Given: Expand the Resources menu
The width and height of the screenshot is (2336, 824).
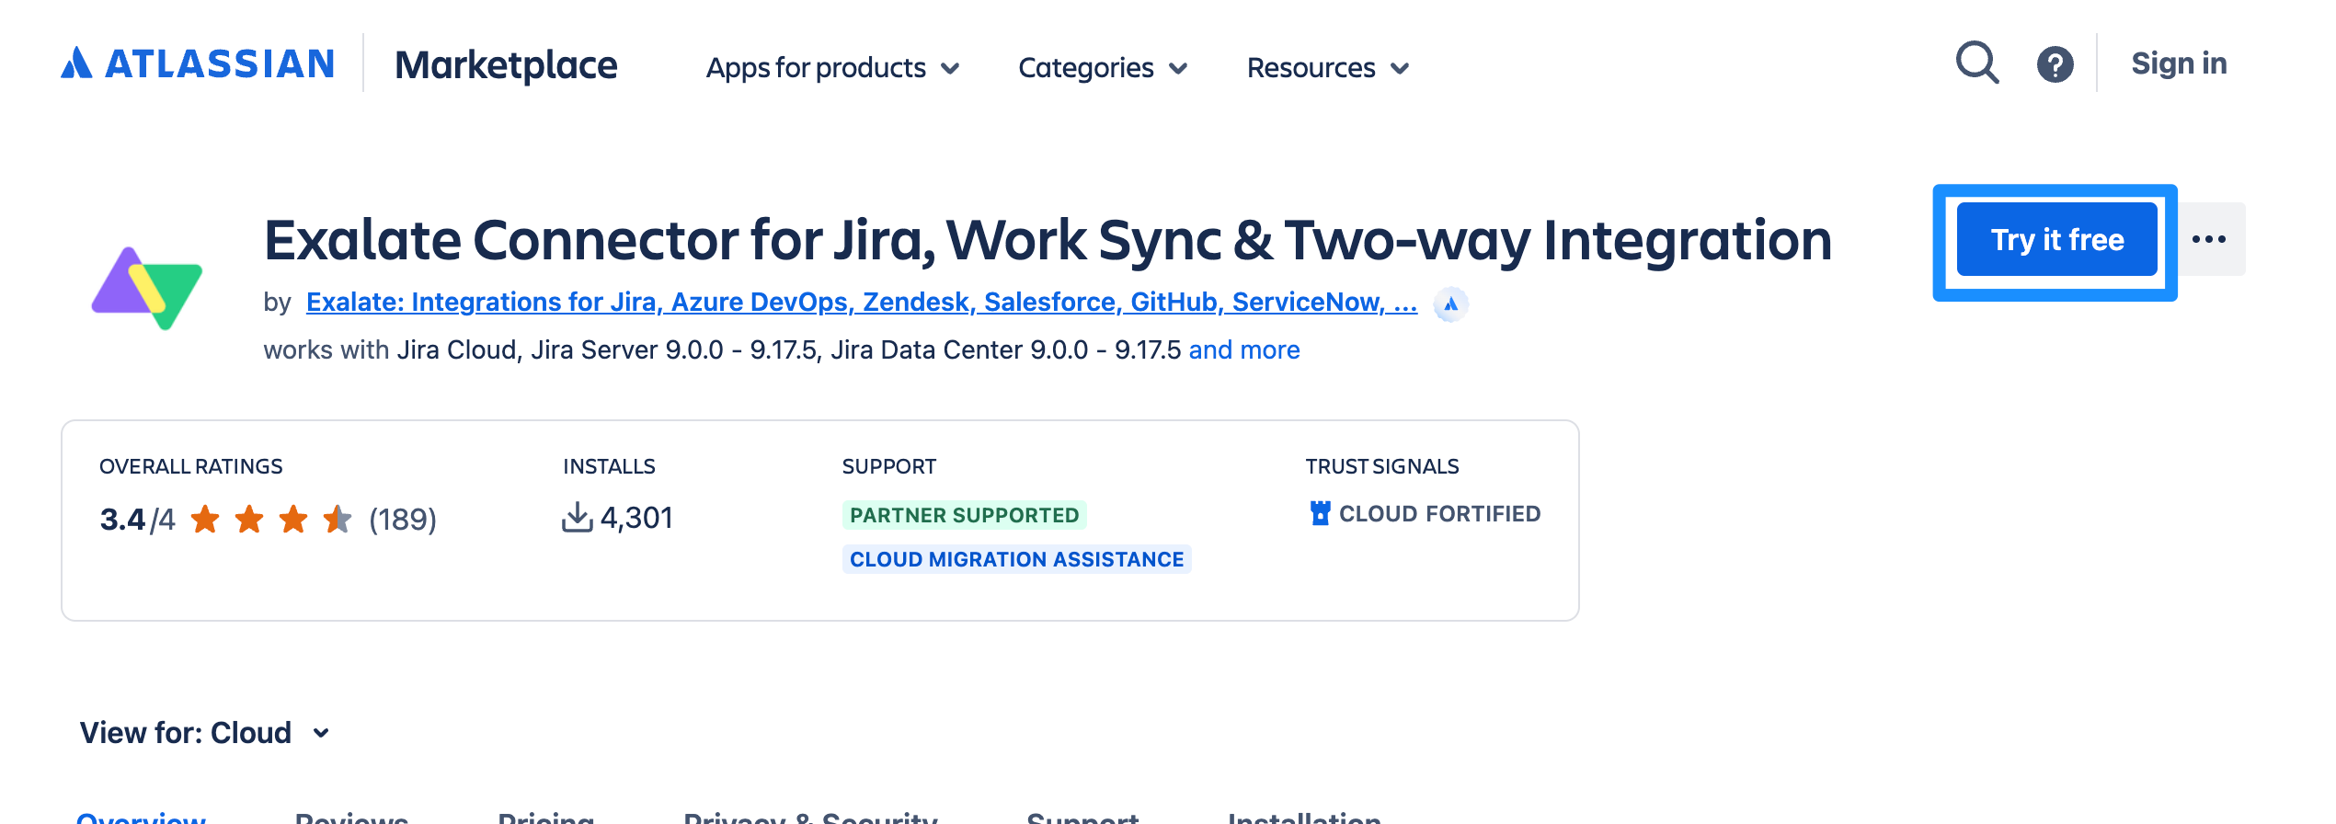Looking at the screenshot, I should pyautogui.click(x=1328, y=67).
